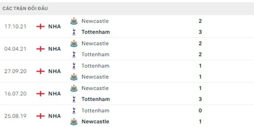Click England flag beside 27.09.20 date
This screenshot has height=127, width=254.
(x=40, y=71)
